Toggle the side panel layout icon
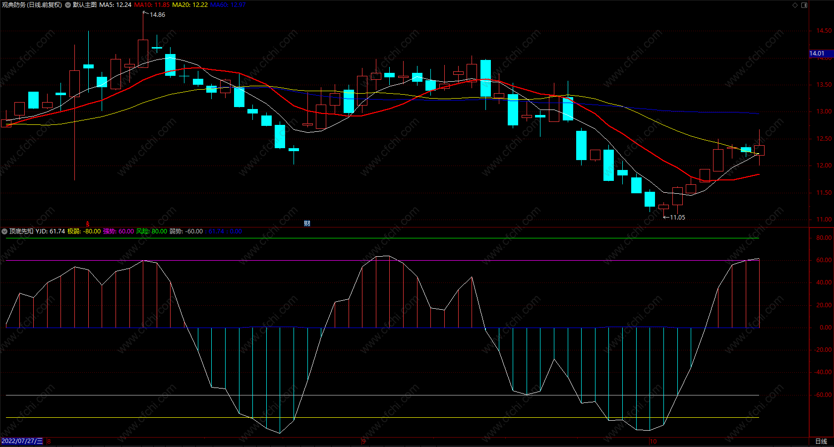Viewport: 834px width, 447px height. click(x=804, y=5)
